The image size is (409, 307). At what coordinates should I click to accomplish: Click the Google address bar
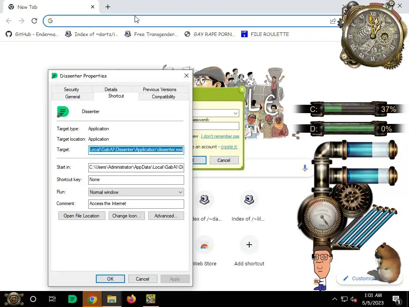[x=191, y=21]
